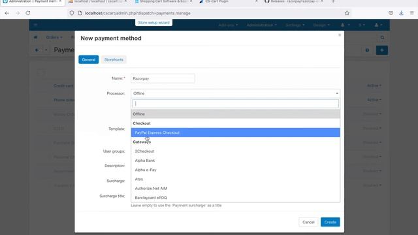
Task: Open the currency dollar dropdown
Action: (361, 25)
